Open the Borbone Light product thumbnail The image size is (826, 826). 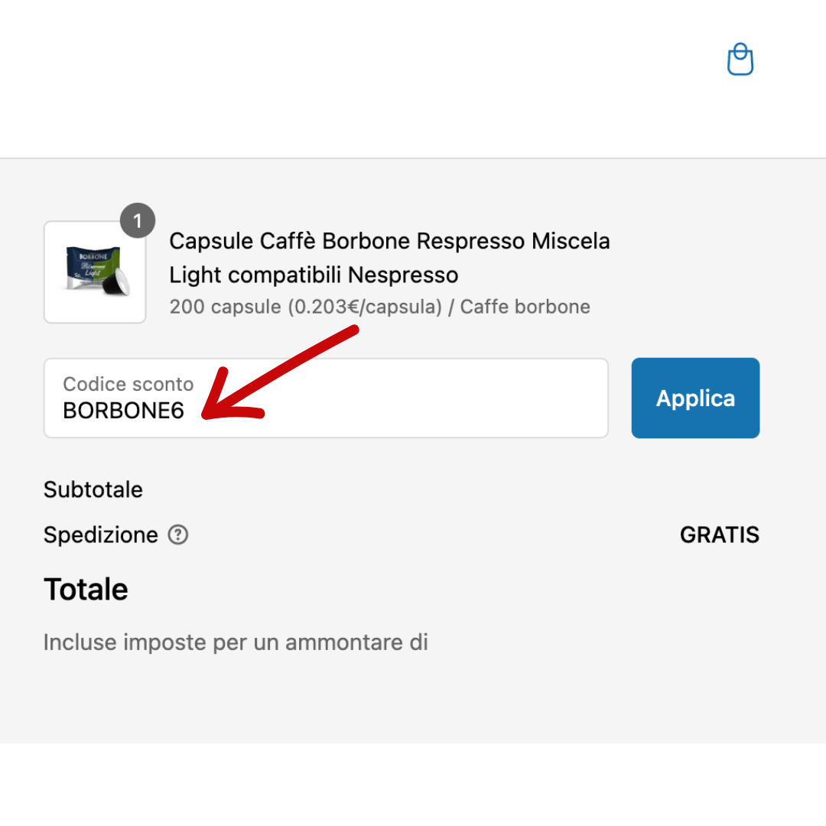point(95,272)
